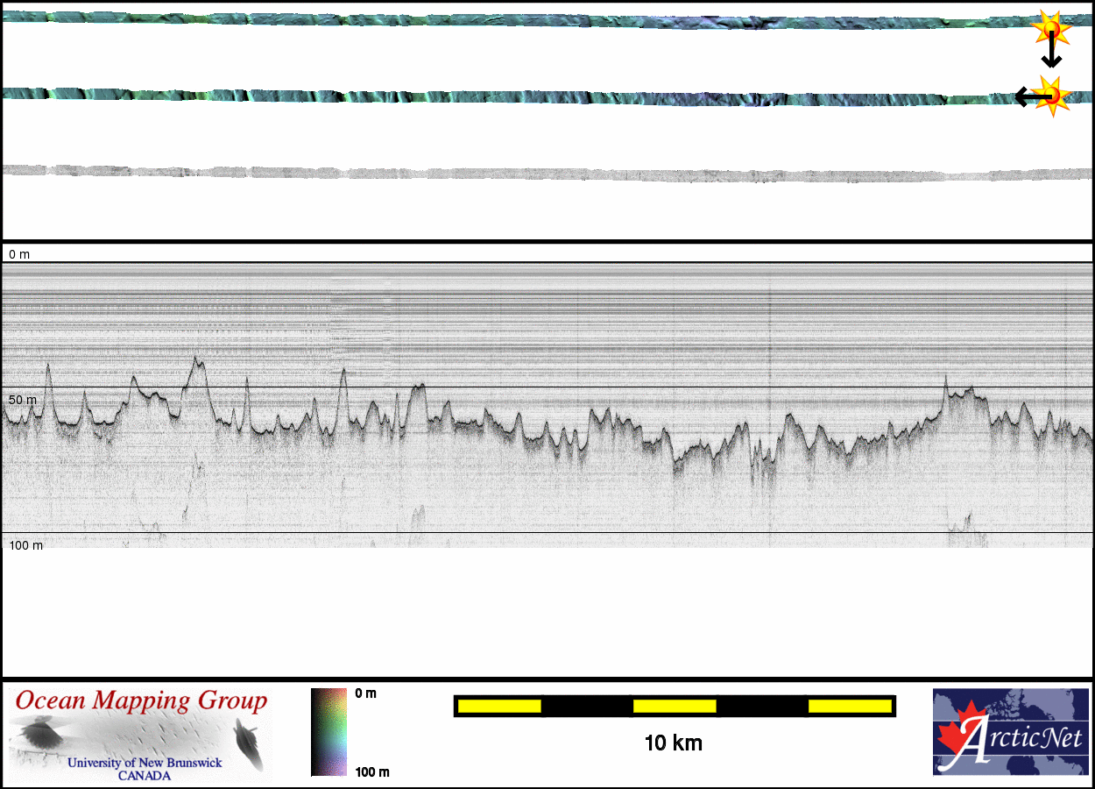Click the 100 m label beside color legend

(371, 772)
